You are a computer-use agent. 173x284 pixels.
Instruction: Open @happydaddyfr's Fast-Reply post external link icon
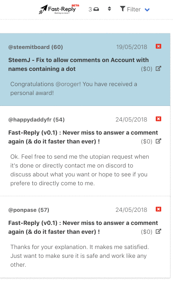(158, 141)
